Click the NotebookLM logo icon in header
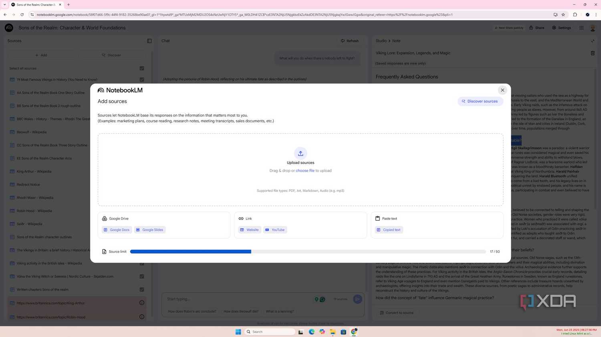The image size is (601, 337). point(9,28)
